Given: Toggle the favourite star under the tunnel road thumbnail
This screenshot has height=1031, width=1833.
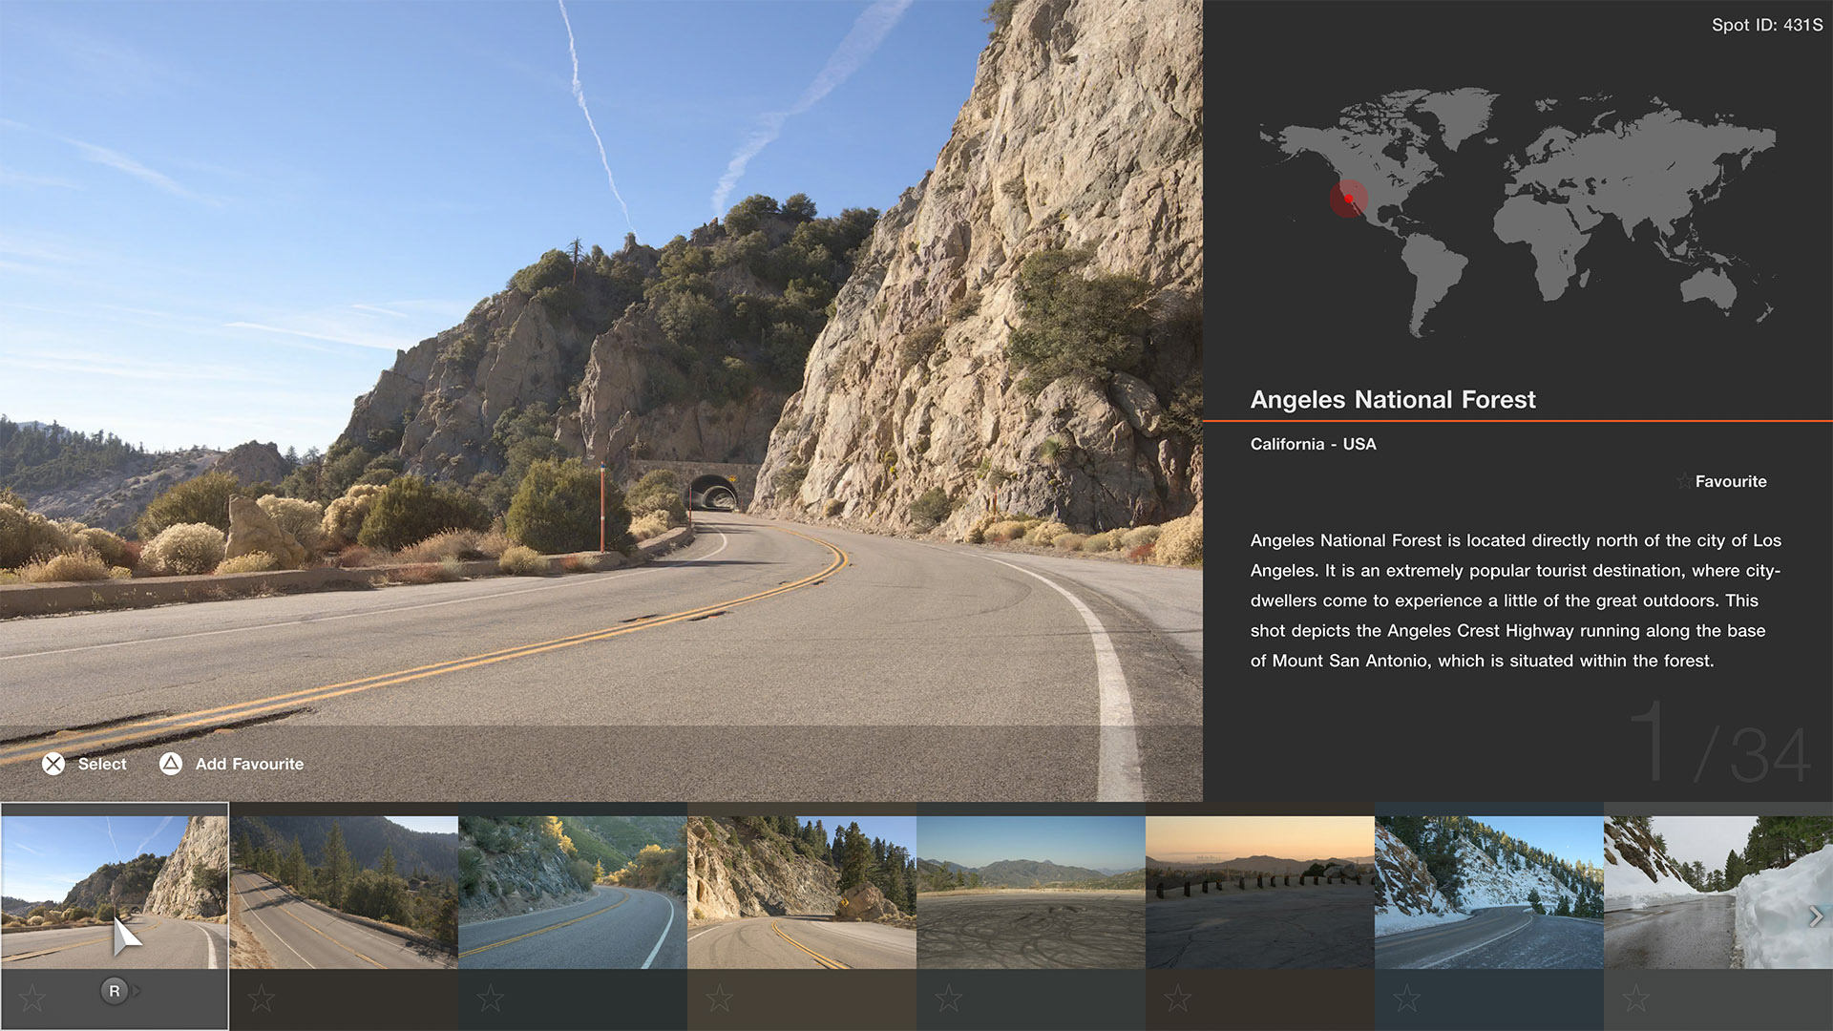Looking at the screenshot, I should 32,999.
